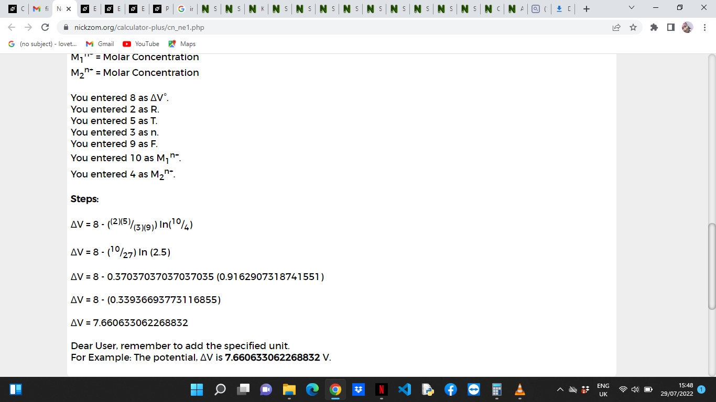
Task: Open the Chrome three-dot menu
Action: (704, 27)
